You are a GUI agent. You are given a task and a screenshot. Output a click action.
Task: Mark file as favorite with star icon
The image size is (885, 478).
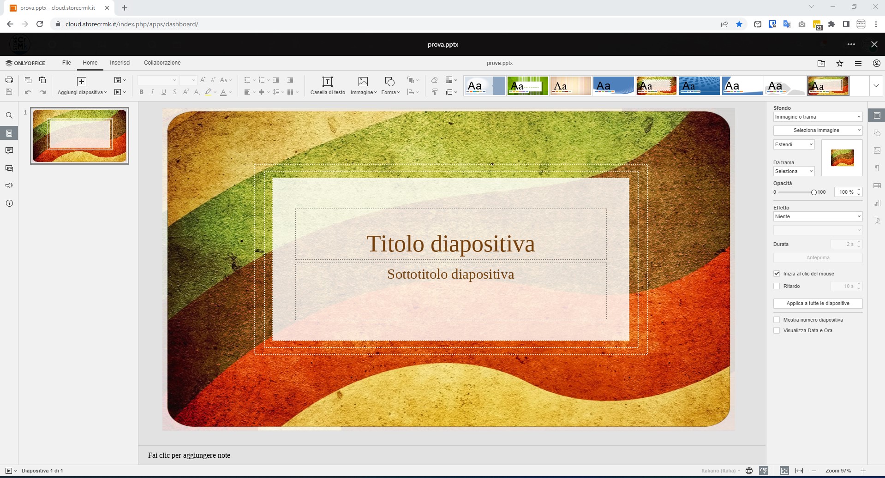[840, 63]
